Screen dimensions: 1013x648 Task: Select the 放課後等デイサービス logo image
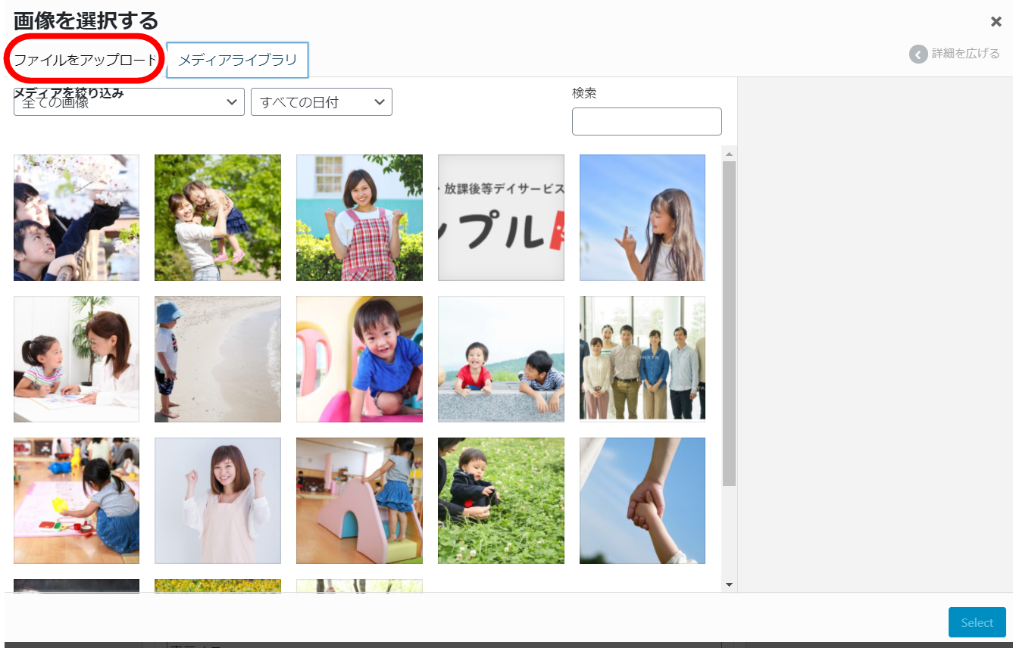tap(501, 218)
